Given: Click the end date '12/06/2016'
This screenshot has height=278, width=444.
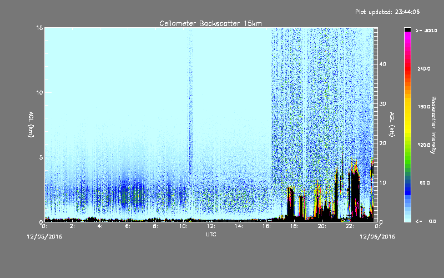Looking at the screenshot, I should pos(377,237).
